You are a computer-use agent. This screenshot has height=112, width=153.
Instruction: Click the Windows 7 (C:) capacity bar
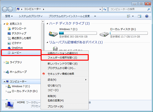78,33
